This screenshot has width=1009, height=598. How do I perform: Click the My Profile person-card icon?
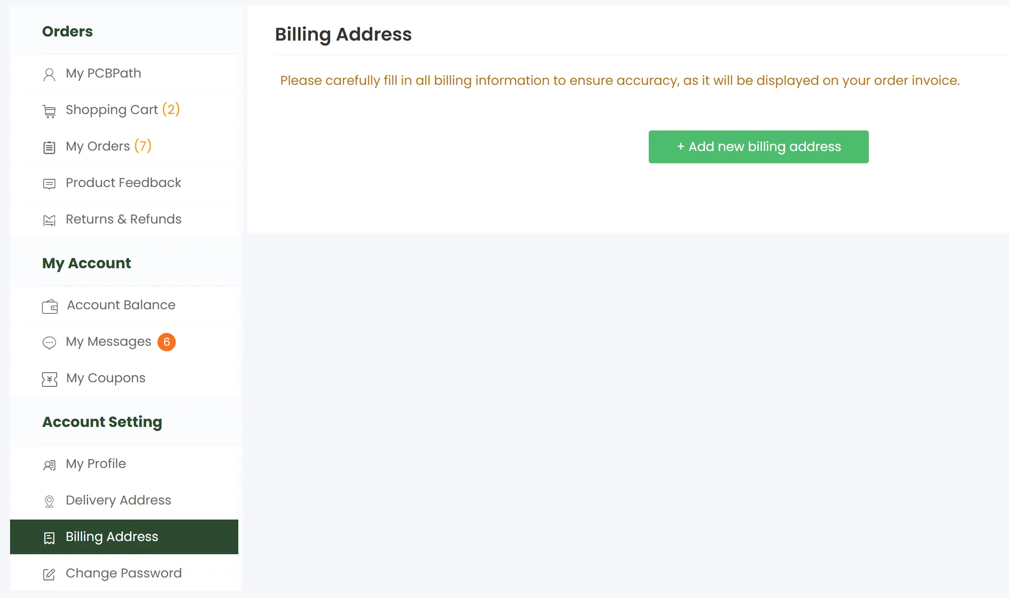click(x=49, y=465)
